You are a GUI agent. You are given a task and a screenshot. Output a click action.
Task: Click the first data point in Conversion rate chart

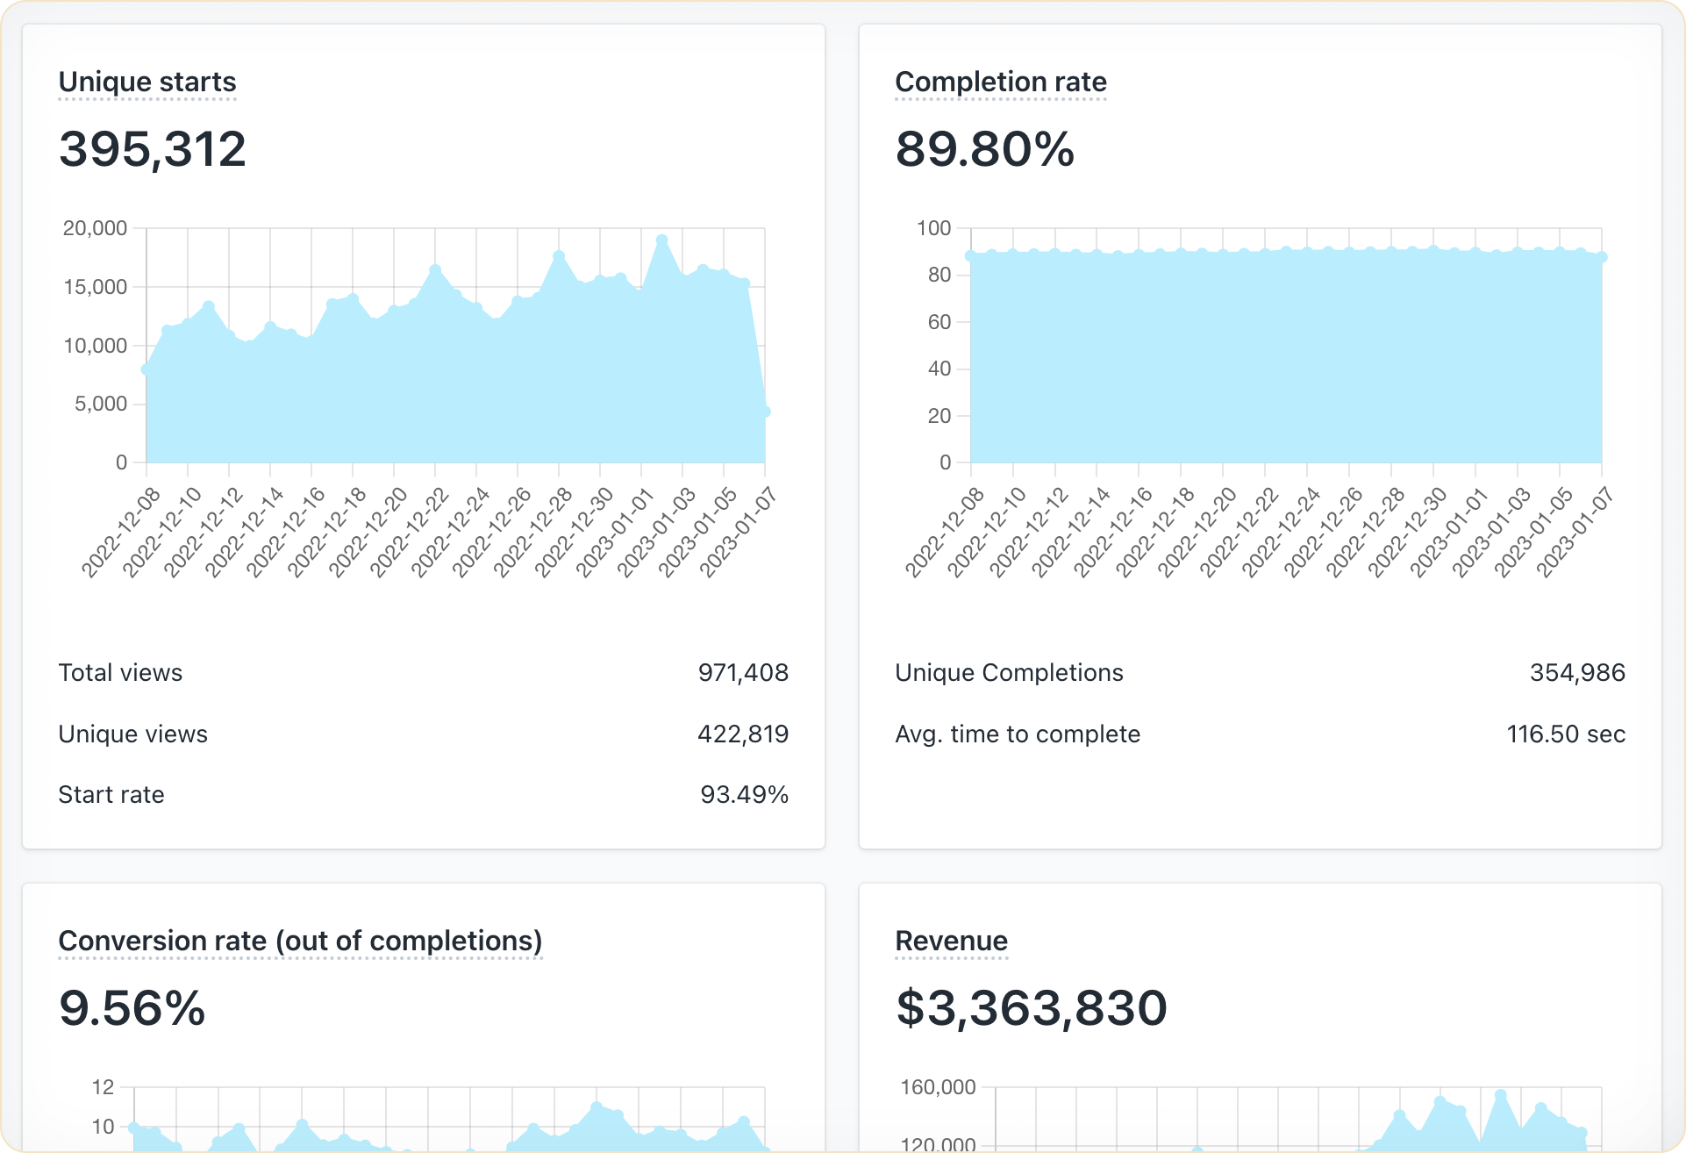pyautogui.click(x=134, y=1128)
